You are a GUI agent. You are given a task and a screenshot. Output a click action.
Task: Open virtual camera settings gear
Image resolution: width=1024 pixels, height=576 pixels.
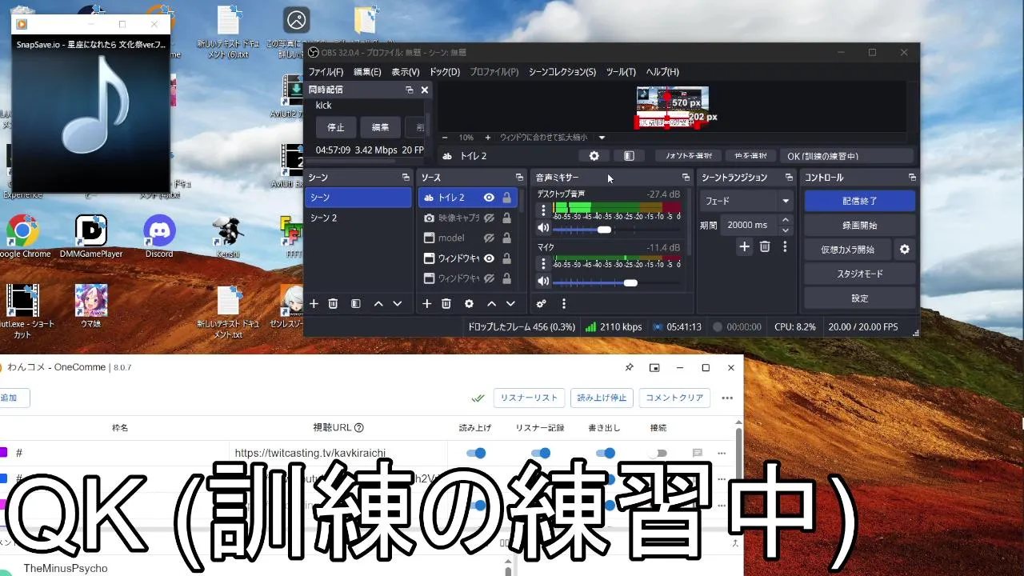[905, 250]
